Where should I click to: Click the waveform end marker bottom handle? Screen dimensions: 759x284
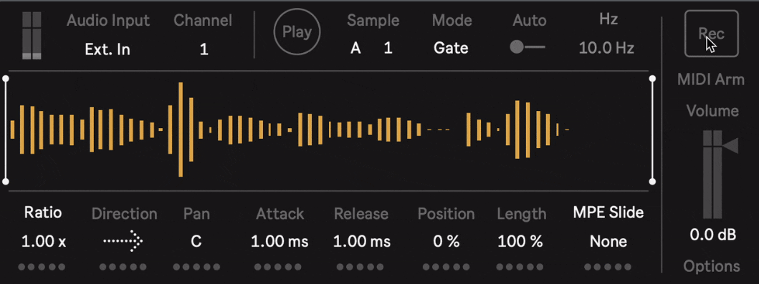pos(652,182)
